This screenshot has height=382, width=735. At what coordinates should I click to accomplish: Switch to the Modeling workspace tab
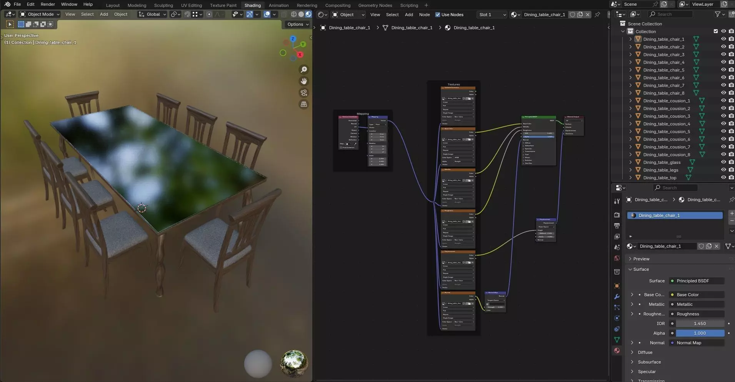click(x=137, y=5)
